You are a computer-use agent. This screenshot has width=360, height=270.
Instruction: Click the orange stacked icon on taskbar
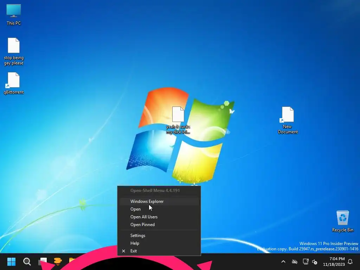(x=58, y=261)
